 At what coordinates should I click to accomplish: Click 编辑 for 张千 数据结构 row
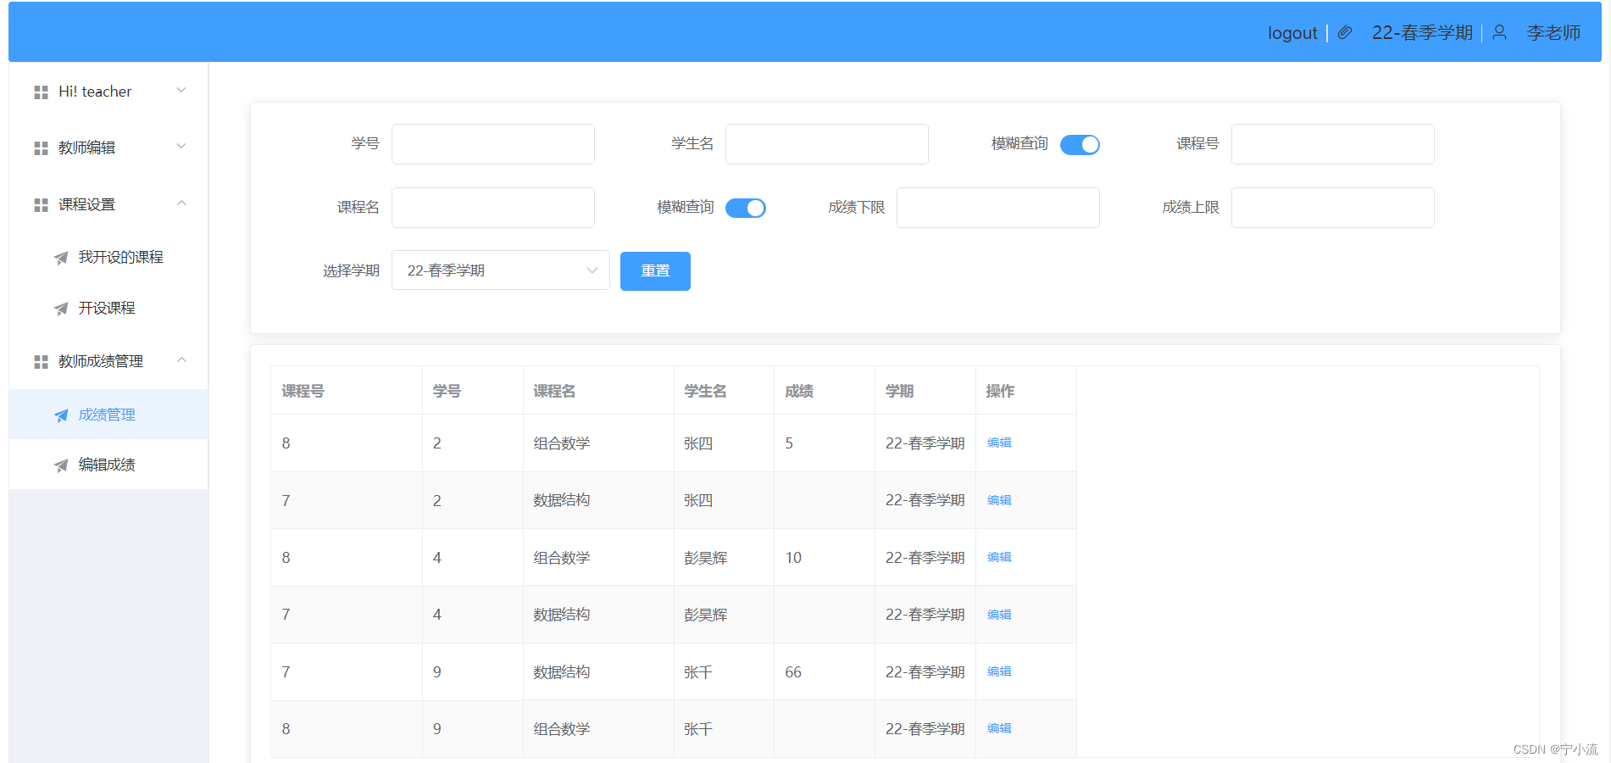coord(999,671)
